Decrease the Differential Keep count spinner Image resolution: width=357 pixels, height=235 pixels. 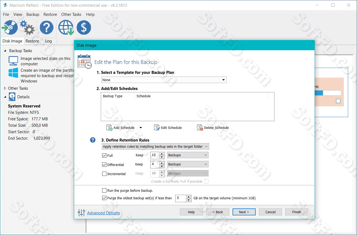(162, 166)
